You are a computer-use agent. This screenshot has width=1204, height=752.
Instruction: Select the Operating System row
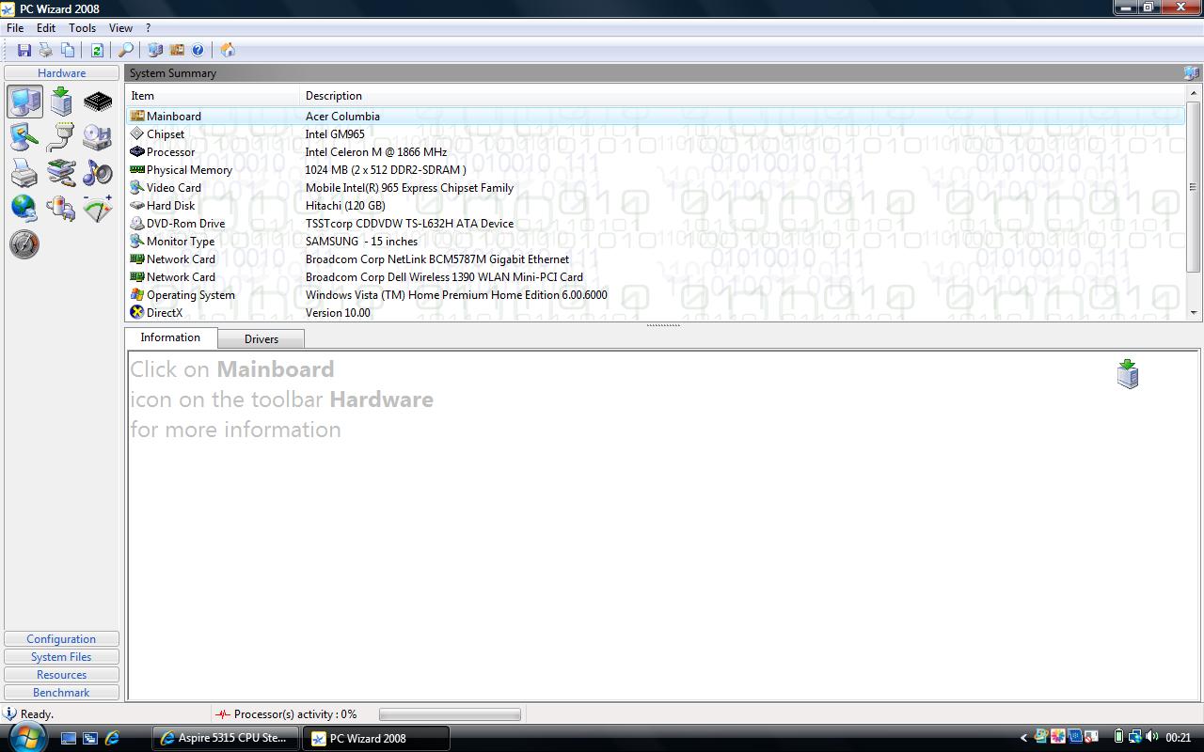656,295
